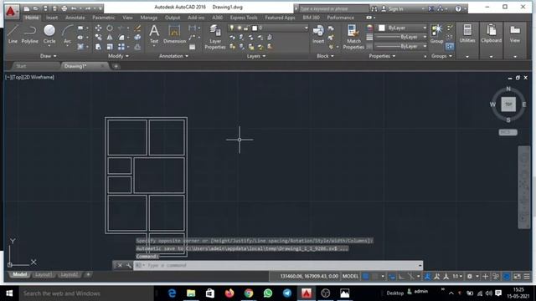Choose the Dimension tool

click(174, 33)
